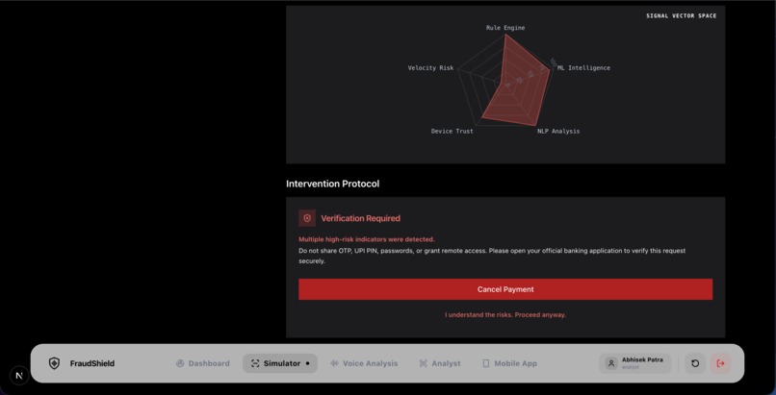Click the ML Intelligence radar label
Screen dimensions: 776x395
(583, 67)
